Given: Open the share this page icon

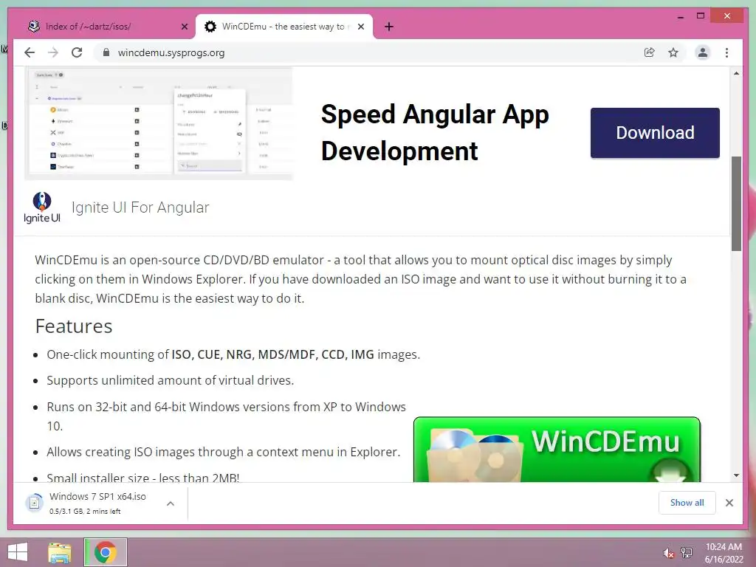Looking at the screenshot, I should click(x=650, y=52).
